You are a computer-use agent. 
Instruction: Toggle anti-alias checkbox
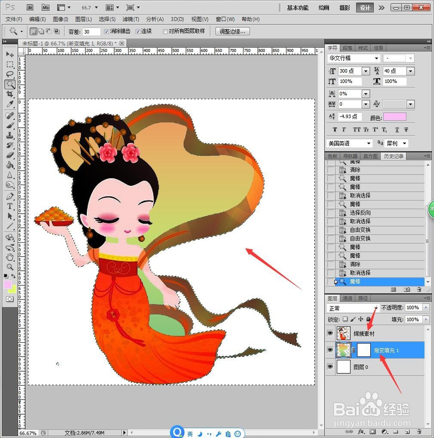(x=106, y=31)
